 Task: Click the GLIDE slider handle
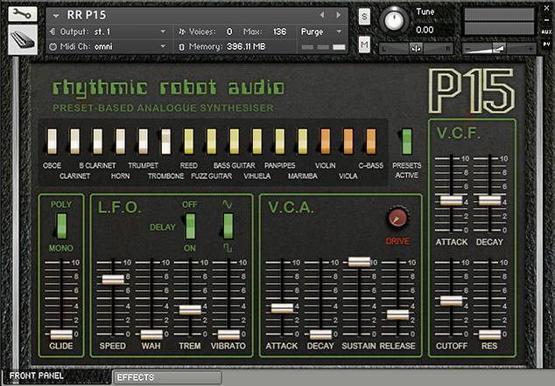point(61,334)
